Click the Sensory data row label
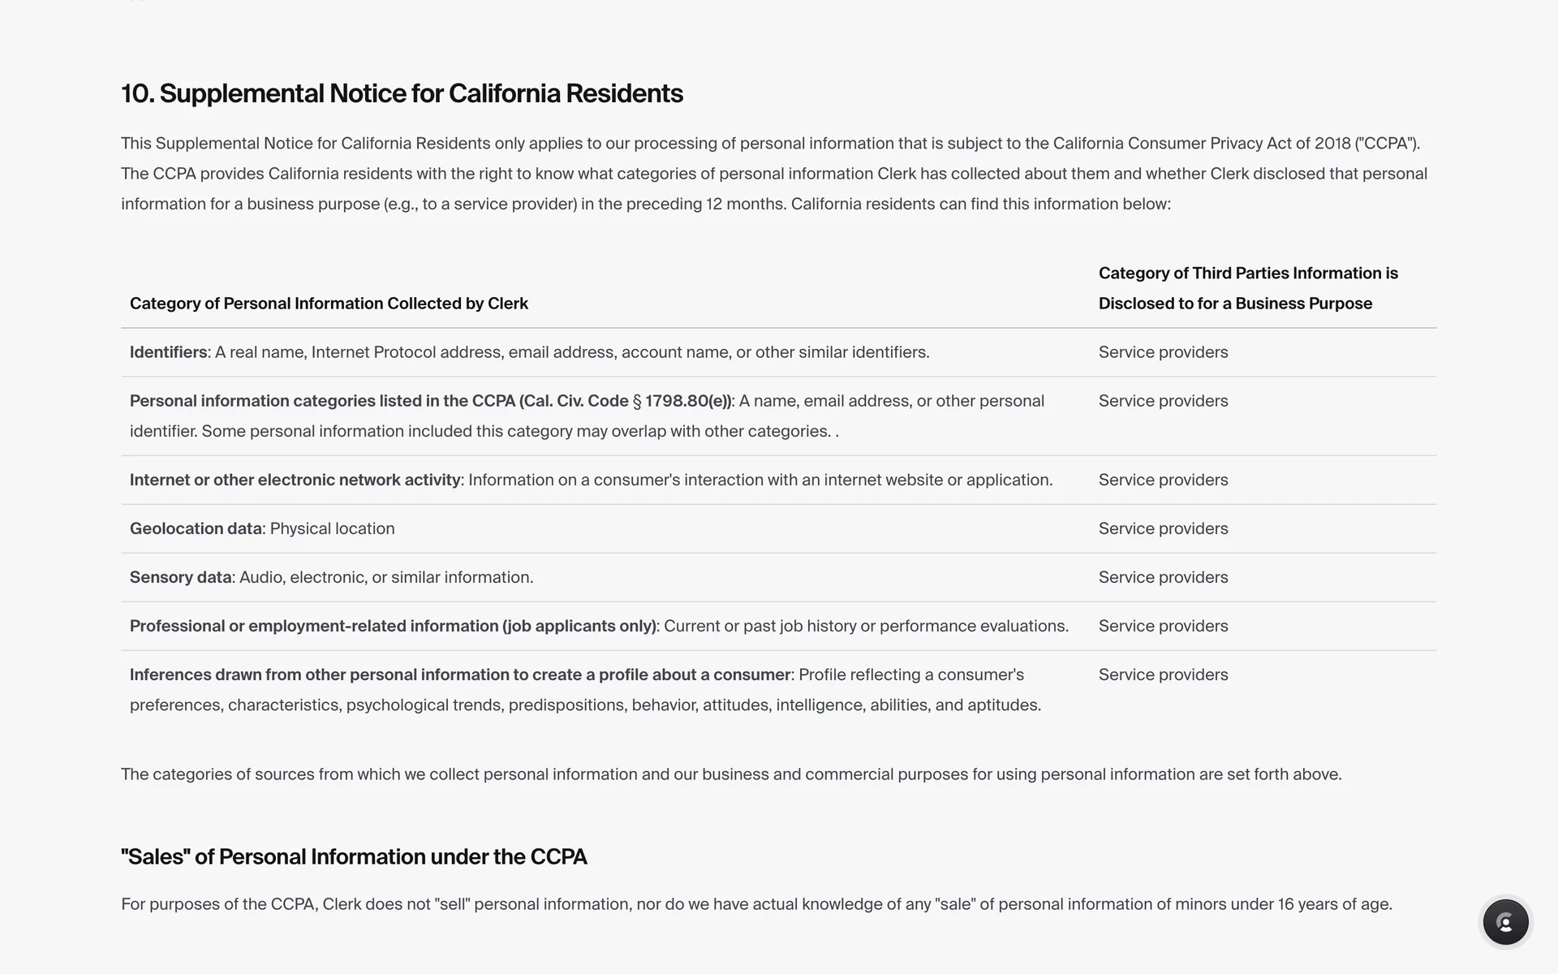The width and height of the screenshot is (1558, 974). (x=180, y=577)
